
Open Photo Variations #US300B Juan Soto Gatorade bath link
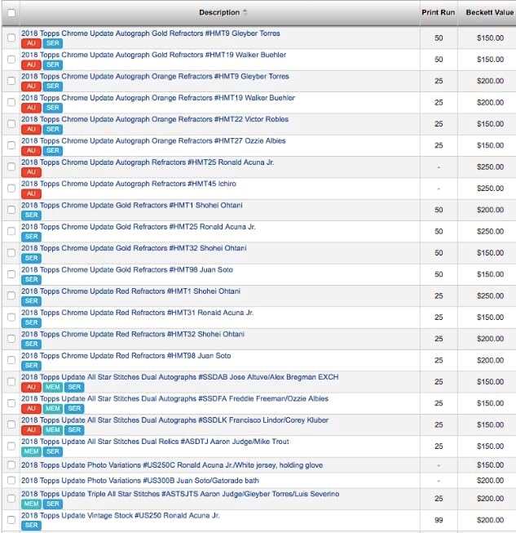click(140, 480)
